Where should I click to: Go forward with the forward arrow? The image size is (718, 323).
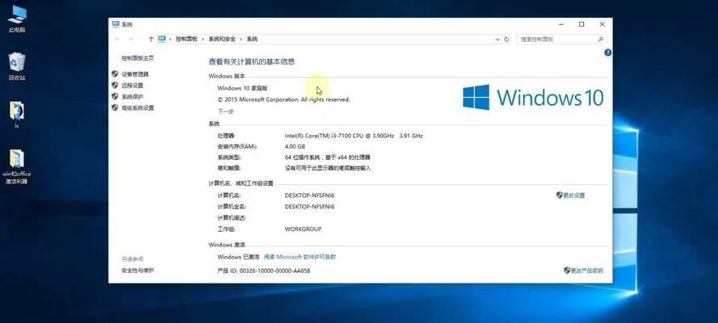coord(131,40)
